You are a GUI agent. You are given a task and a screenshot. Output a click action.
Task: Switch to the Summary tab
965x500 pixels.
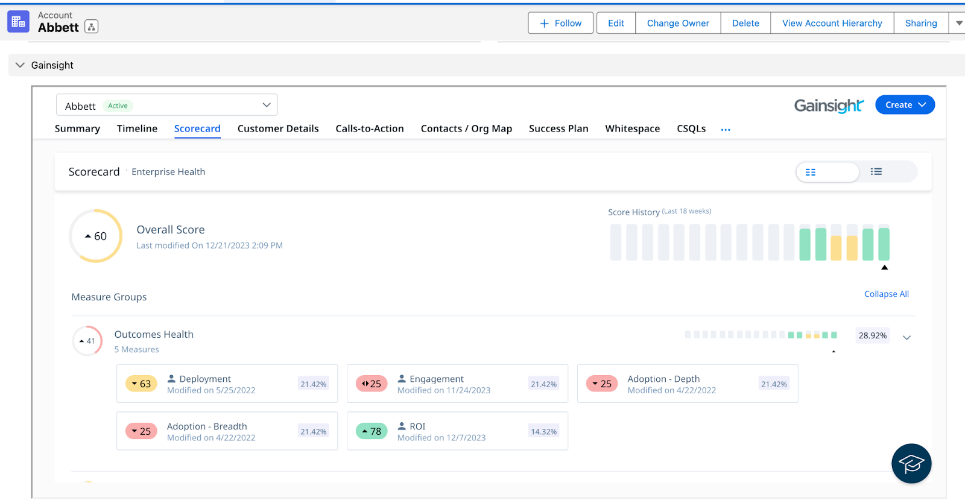77,128
